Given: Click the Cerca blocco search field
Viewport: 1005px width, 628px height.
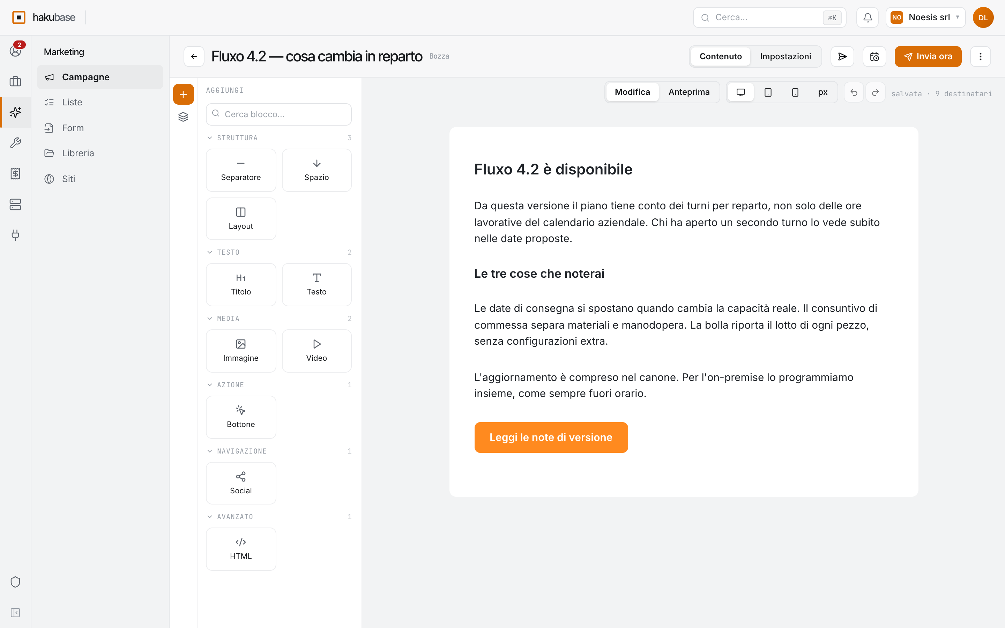Looking at the screenshot, I should point(279,114).
